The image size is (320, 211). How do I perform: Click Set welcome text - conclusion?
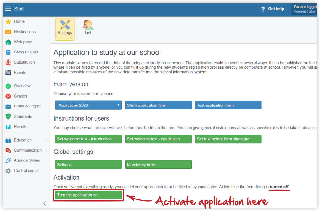coord(158,139)
